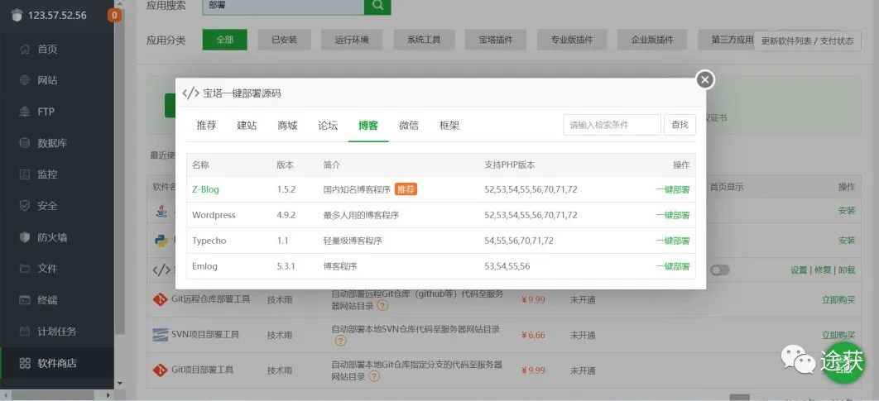The height and width of the screenshot is (401, 879).
Task: Switch to the 论坛 tab
Action: pyautogui.click(x=328, y=126)
